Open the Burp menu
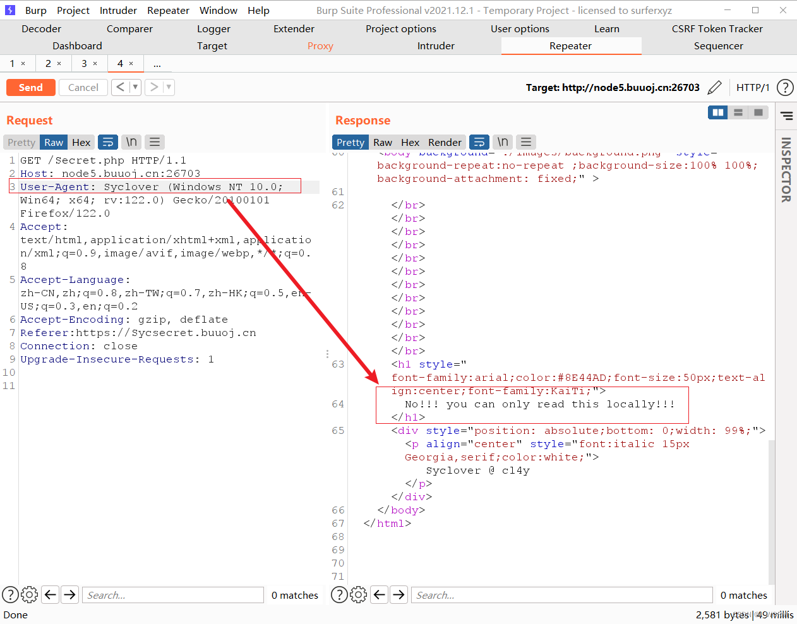Viewport: 797px width, 624px height. coord(36,10)
